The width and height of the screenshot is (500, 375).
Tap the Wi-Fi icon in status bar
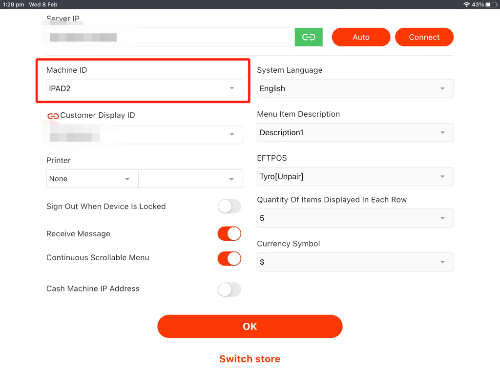point(466,4)
